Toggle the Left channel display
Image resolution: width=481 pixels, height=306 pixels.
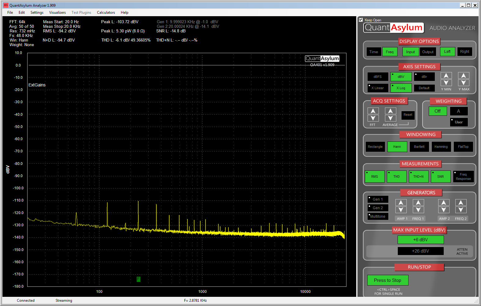tap(448, 52)
